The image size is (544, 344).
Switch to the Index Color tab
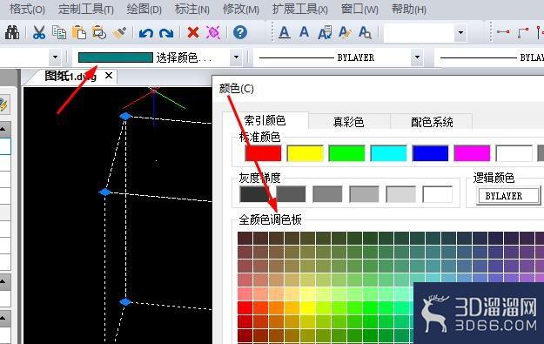265,120
